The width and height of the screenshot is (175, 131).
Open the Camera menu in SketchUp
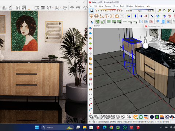[x=108, y=6]
